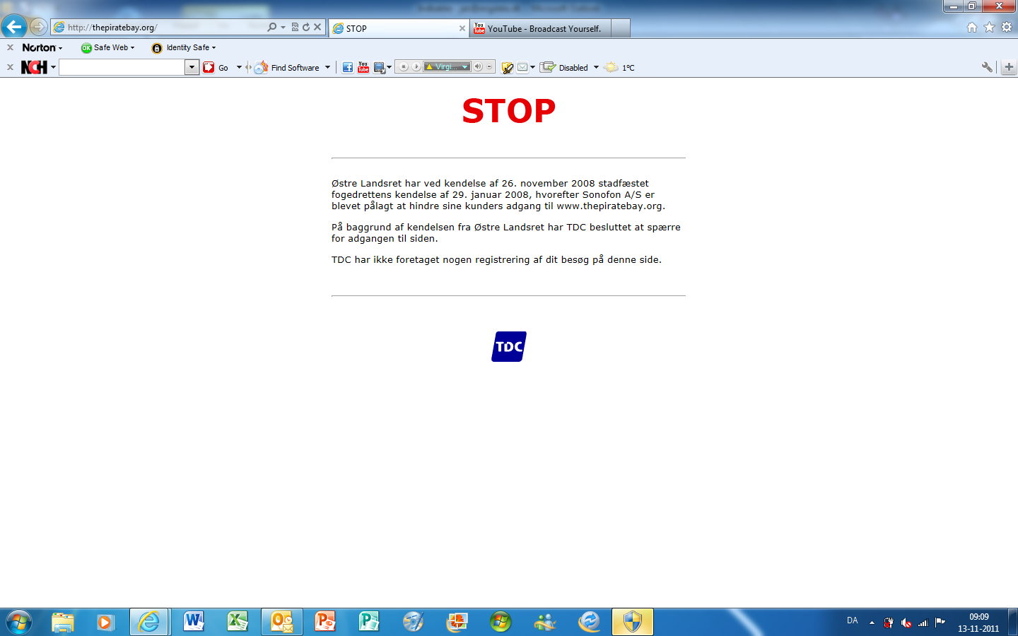Viewport: 1018px width, 636px height.
Task: Click the wrench toolbar options icon
Action: (987, 67)
